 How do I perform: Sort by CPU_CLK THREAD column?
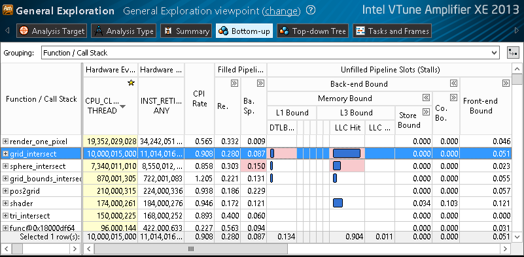point(111,106)
